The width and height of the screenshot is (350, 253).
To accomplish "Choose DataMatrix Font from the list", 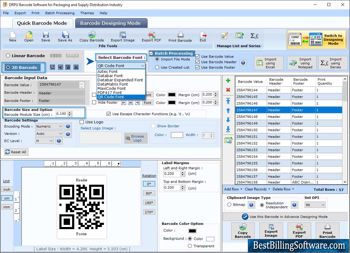I will [x=113, y=84].
